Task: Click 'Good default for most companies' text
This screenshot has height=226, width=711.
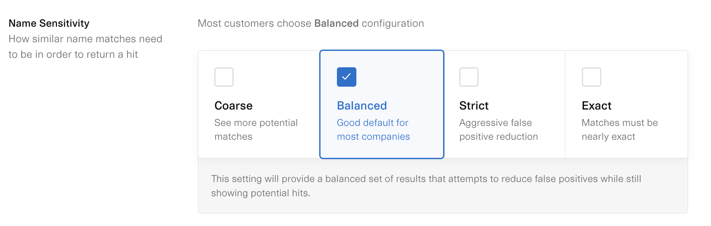Action: coord(373,129)
